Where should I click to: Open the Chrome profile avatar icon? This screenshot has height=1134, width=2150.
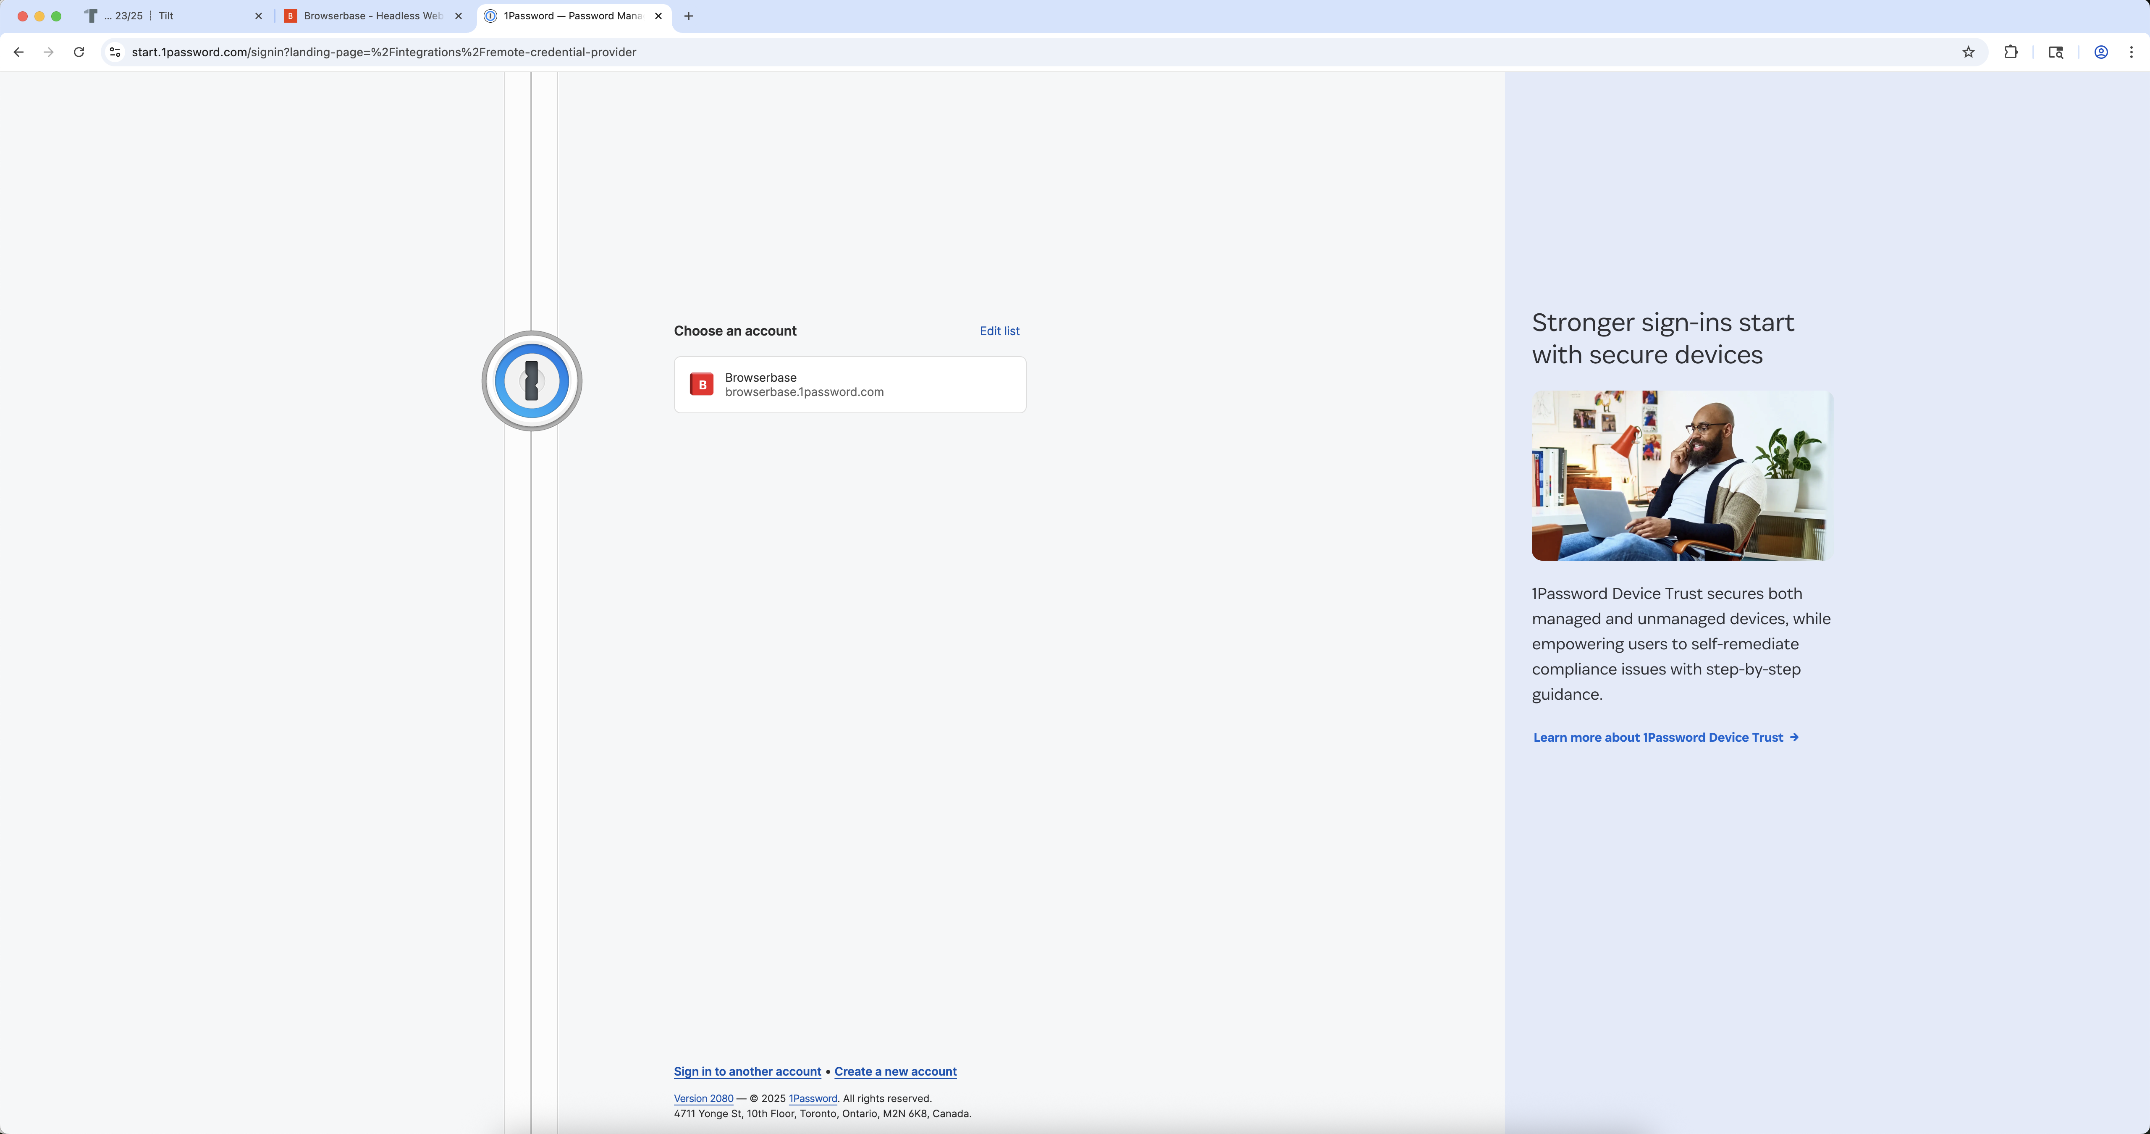(2101, 52)
